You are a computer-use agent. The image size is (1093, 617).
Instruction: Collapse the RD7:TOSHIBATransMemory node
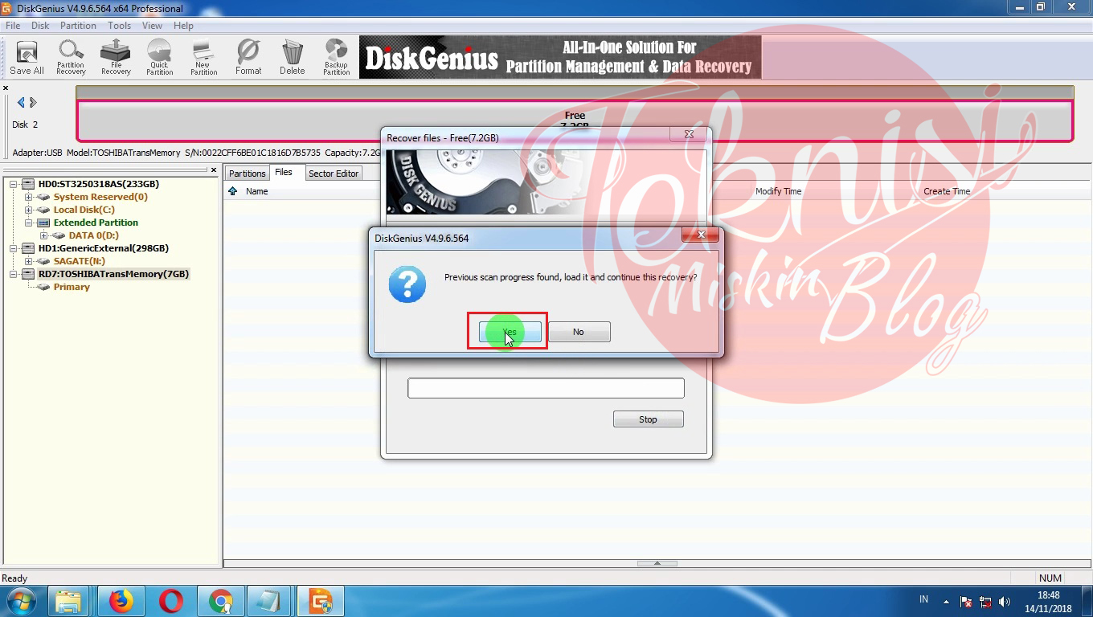coord(14,274)
